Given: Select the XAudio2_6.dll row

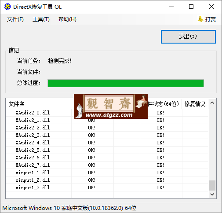Looking at the screenshot, I should point(107,158).
